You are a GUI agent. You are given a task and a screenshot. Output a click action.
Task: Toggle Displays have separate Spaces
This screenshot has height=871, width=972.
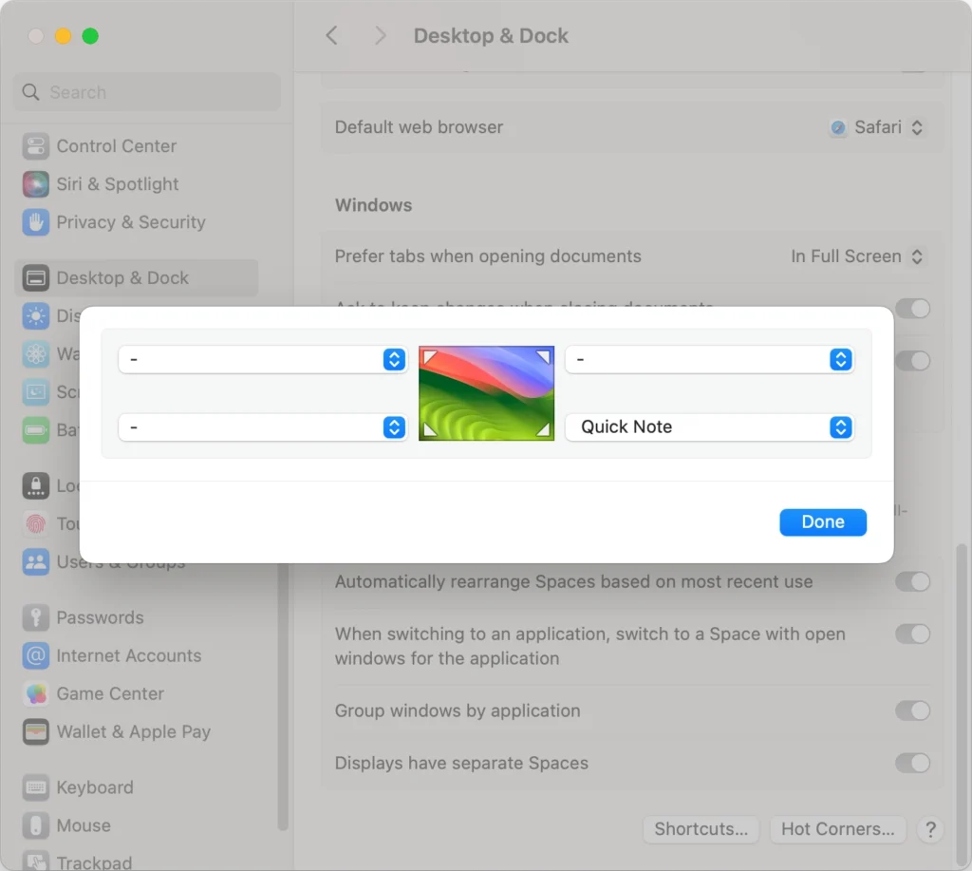(912, 763)
